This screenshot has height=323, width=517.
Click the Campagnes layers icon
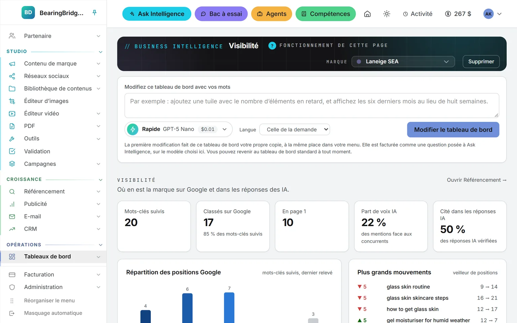point(12,164)
